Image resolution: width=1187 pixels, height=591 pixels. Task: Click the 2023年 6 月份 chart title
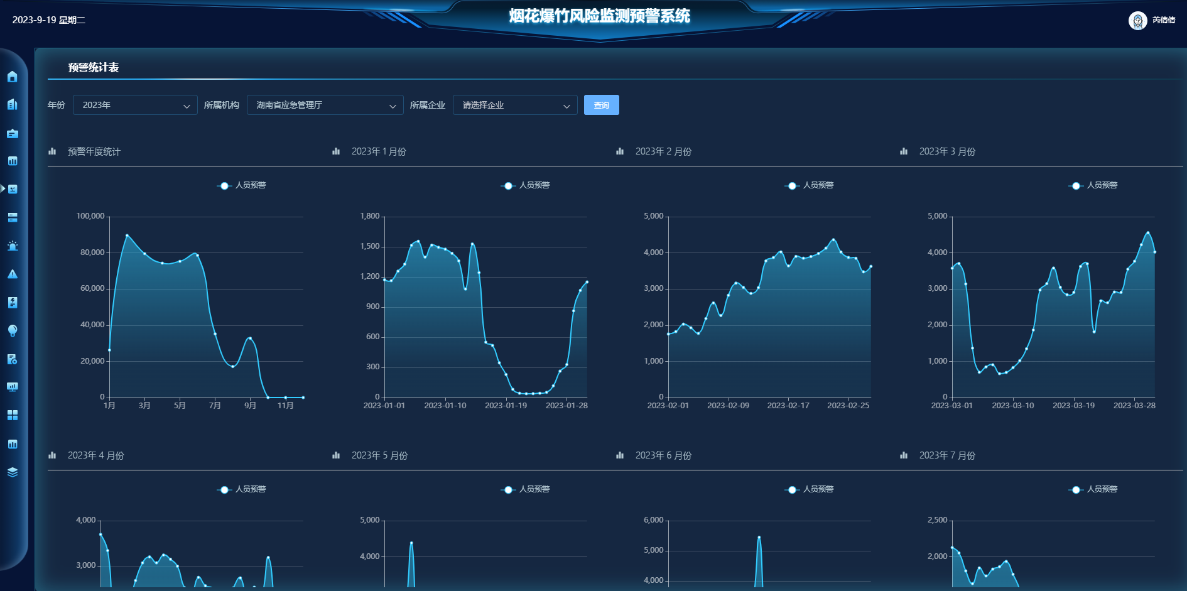(x=664, y=455)
